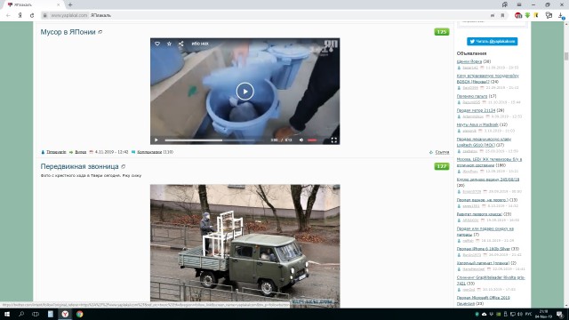Play the video with the center play button
569x320 pixels.
(x=245, y=91)
